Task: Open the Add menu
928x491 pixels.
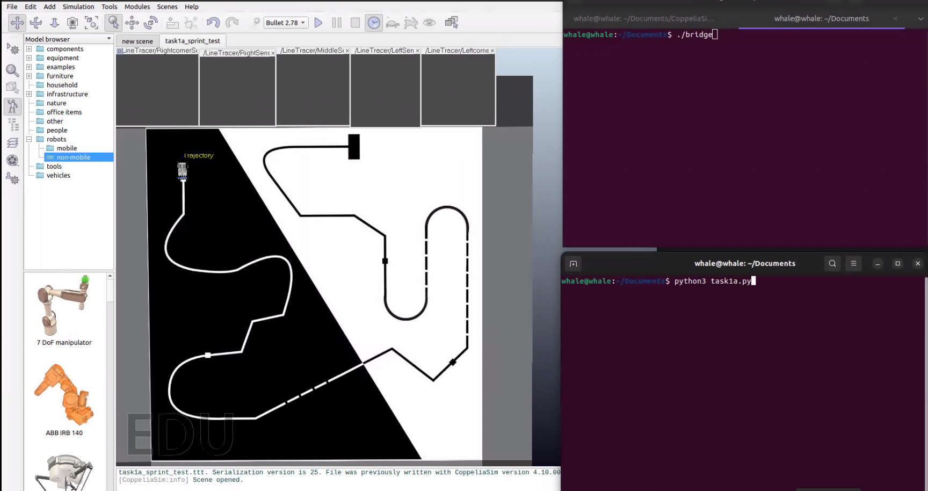Action: [49, 6]
